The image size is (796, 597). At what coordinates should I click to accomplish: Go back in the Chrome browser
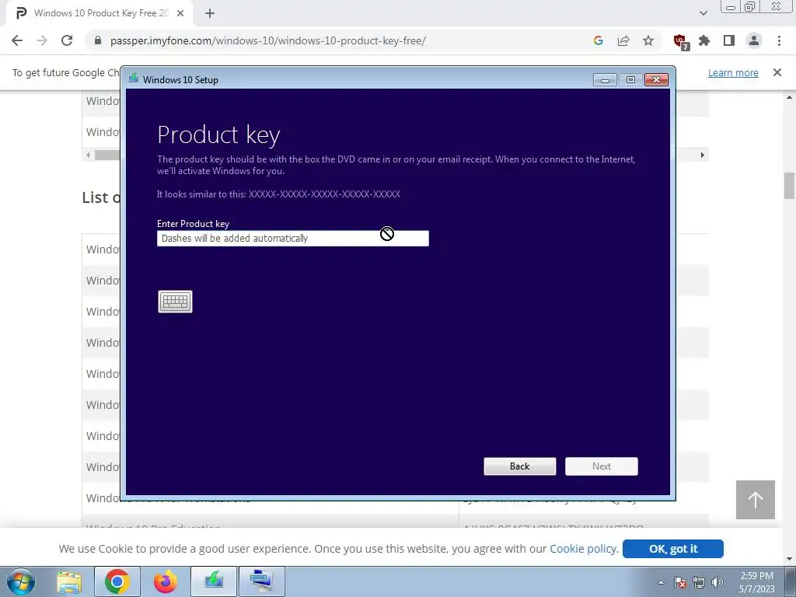click(x=17, y=40)
